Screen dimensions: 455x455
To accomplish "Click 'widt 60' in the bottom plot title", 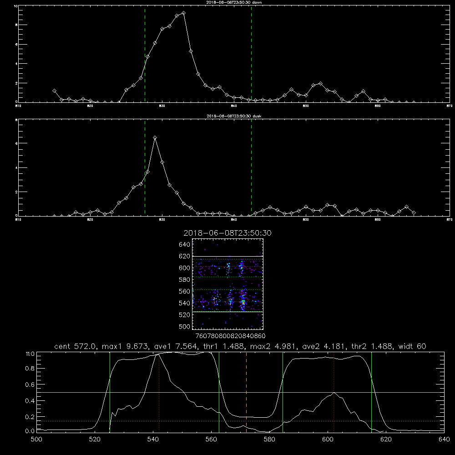I will (x=412, y=346).
